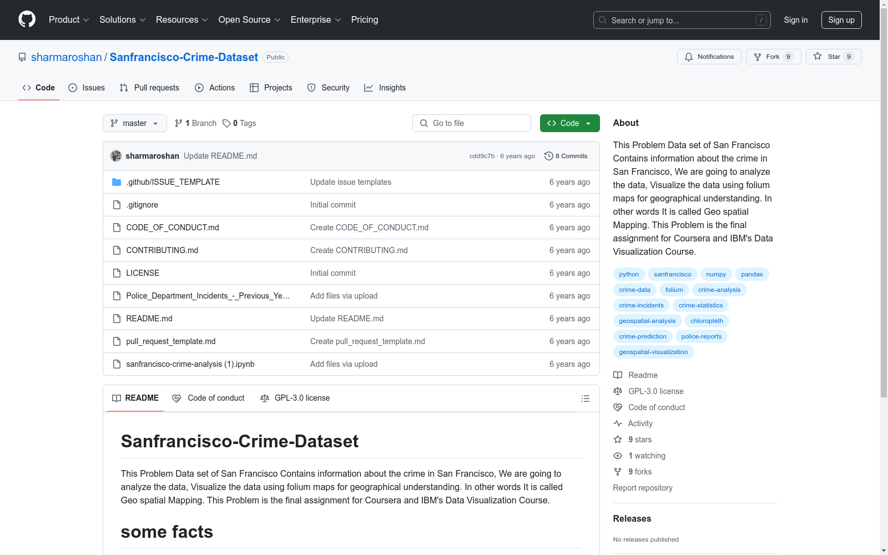
Task: Select the chloropleth topic tag
Action: [x=707, y=321]
